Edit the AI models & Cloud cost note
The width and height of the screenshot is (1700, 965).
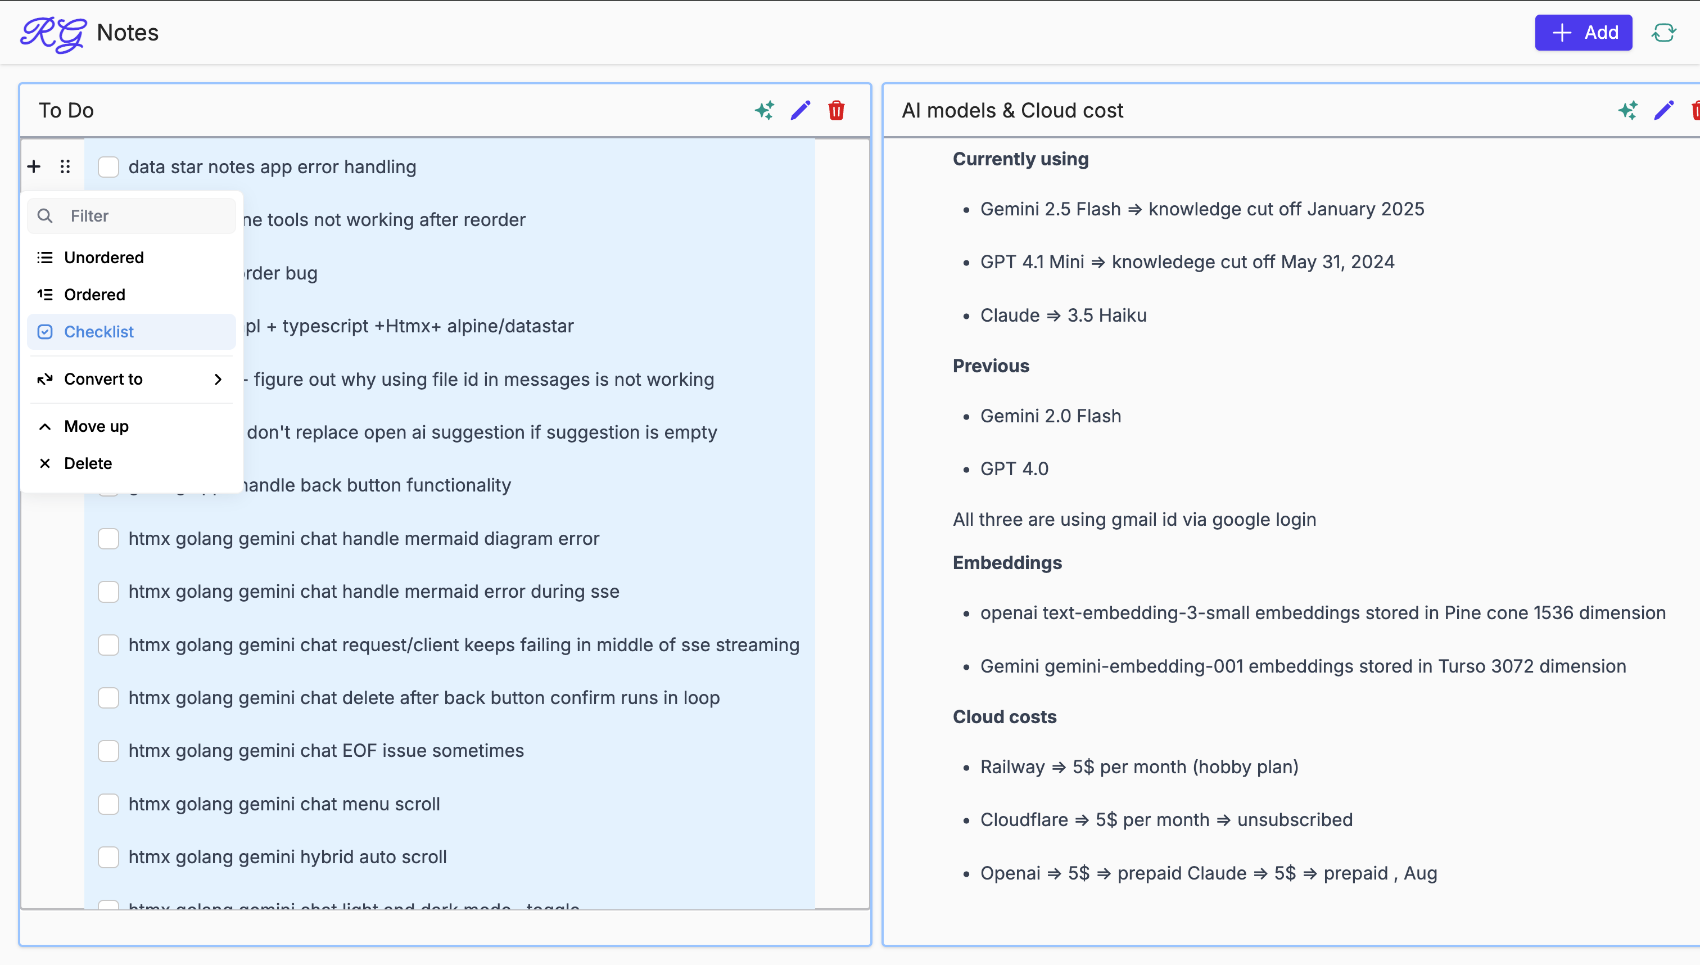(x=1663, y=110)
